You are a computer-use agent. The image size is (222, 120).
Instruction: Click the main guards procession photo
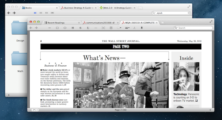pos(121,85)
